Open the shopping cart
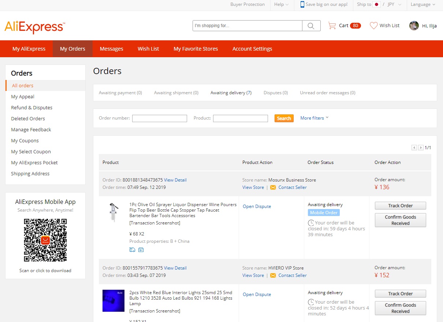 [332, 26]
